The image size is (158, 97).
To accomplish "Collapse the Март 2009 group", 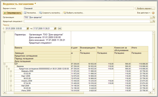I will pyautogui.click(x=11, y=76).
